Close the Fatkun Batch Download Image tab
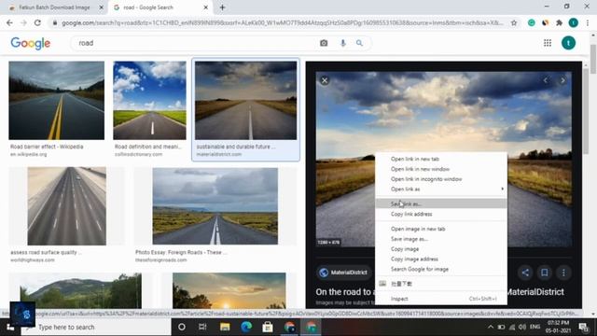This screenshot has height=336, width=597. (x=102, y=7)
